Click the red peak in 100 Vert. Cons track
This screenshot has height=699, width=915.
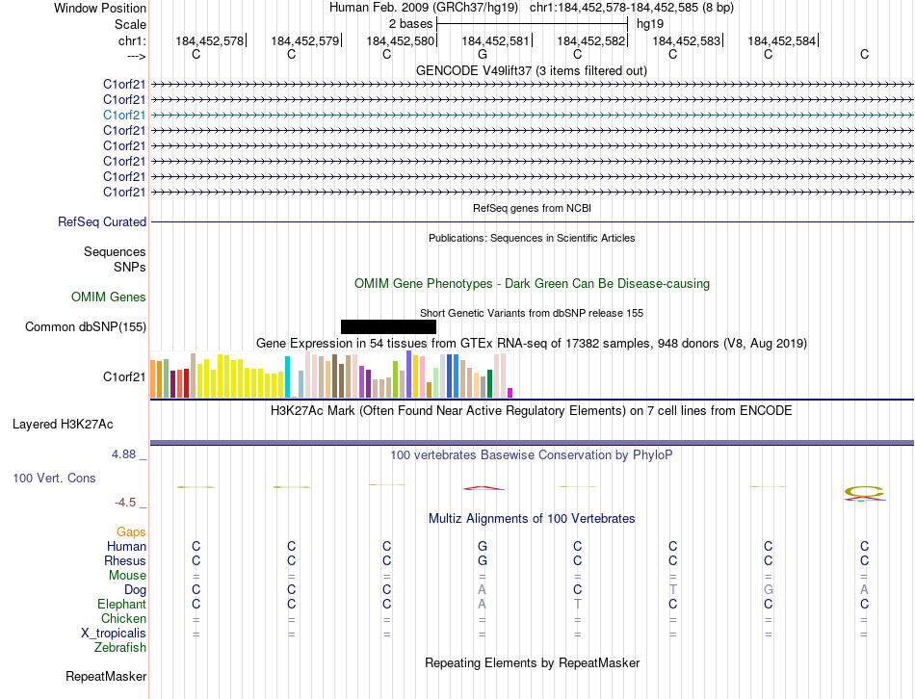click(484, 488)
